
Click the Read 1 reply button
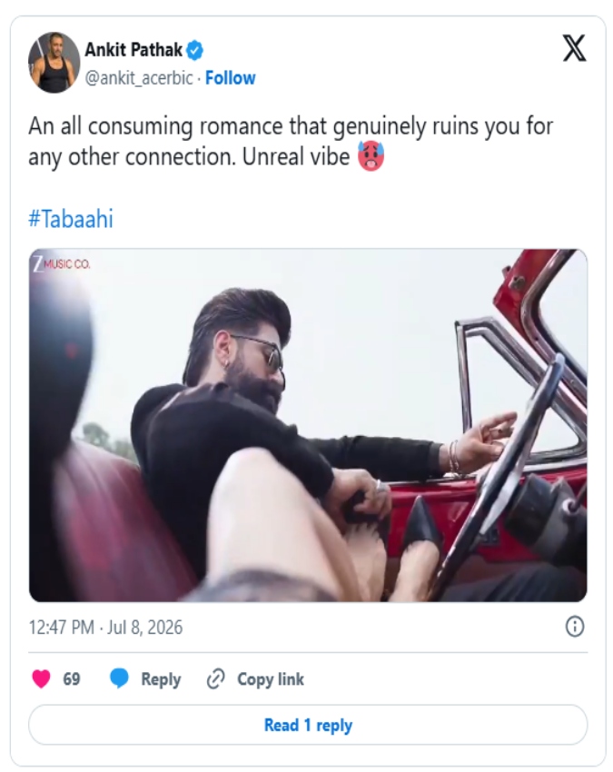pos(308,725)
